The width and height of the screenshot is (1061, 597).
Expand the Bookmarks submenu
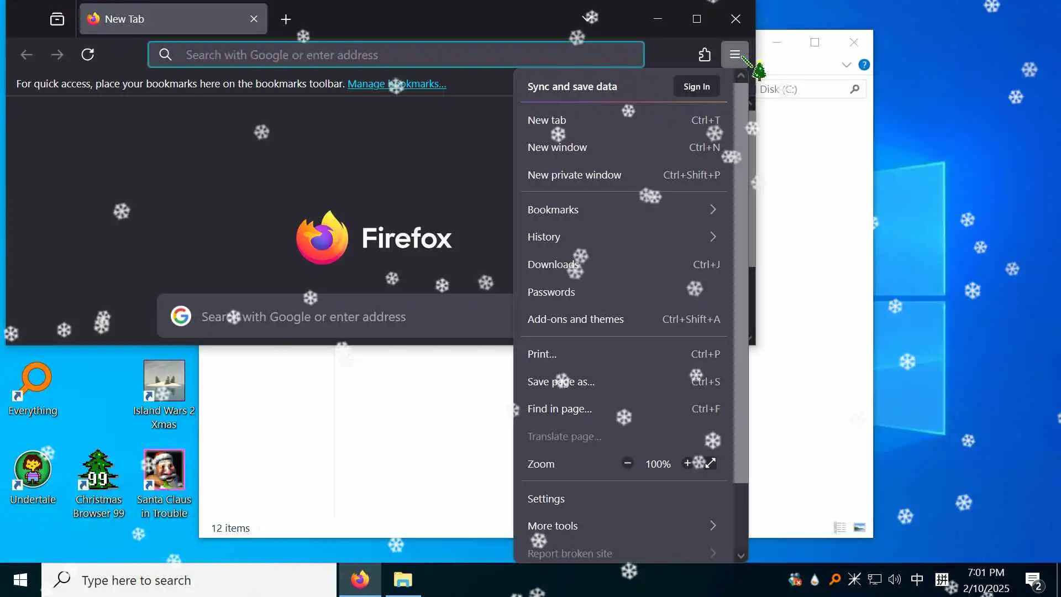click(622, 210)
